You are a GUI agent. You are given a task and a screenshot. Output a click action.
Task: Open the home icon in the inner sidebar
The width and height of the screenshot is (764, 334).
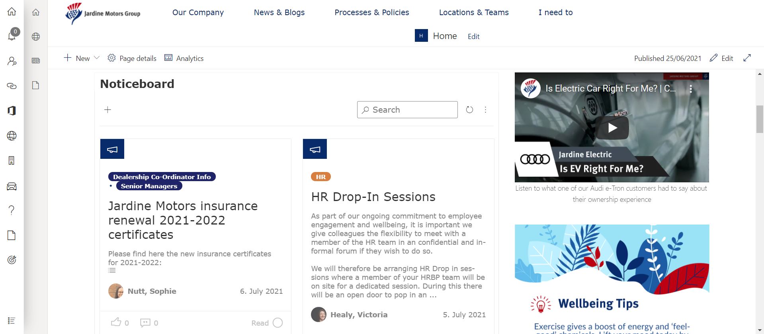pos(36,12)
